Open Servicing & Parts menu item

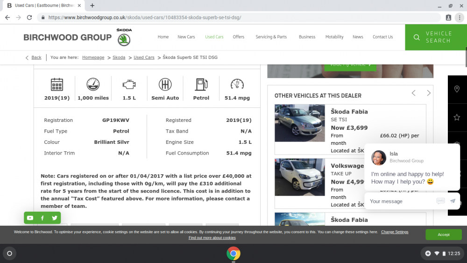click(271, 37)
